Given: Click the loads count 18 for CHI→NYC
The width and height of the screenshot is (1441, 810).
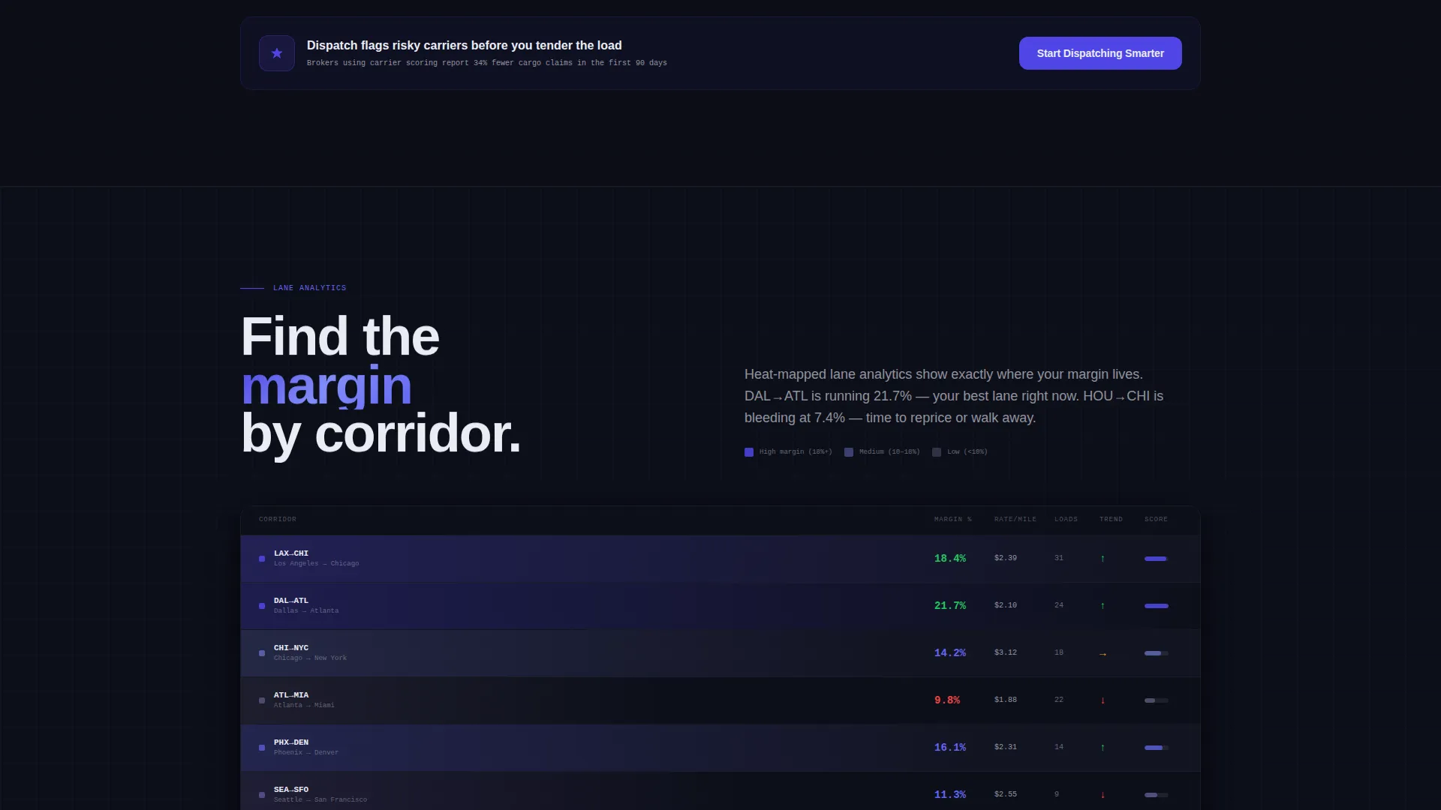Looking at the screenshot, I should coord(1059,652).
